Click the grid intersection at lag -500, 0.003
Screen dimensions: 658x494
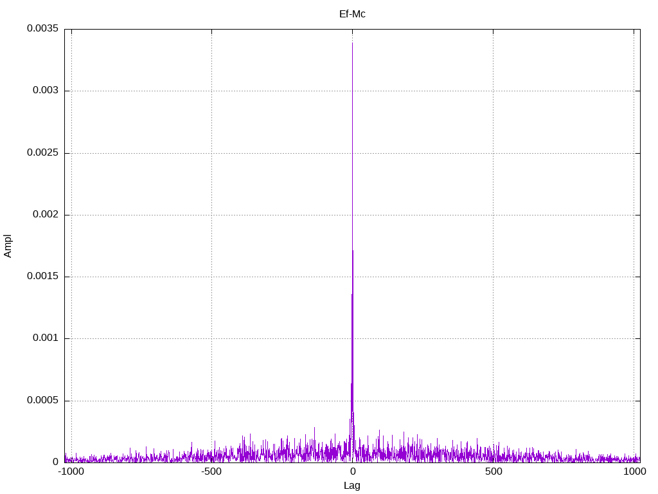coord(211,91)
